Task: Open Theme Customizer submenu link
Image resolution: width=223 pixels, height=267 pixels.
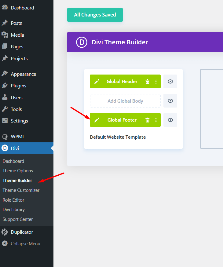Action: pyautogui.click(x=21, y=190)
